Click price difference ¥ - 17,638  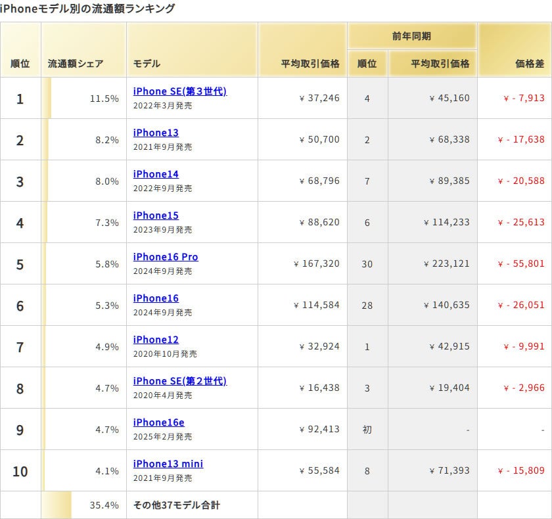pos(521,139)
